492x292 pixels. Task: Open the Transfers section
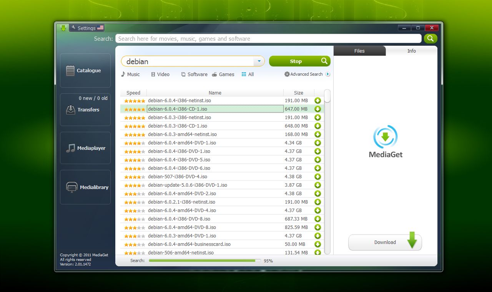click(x=85, y=109)
